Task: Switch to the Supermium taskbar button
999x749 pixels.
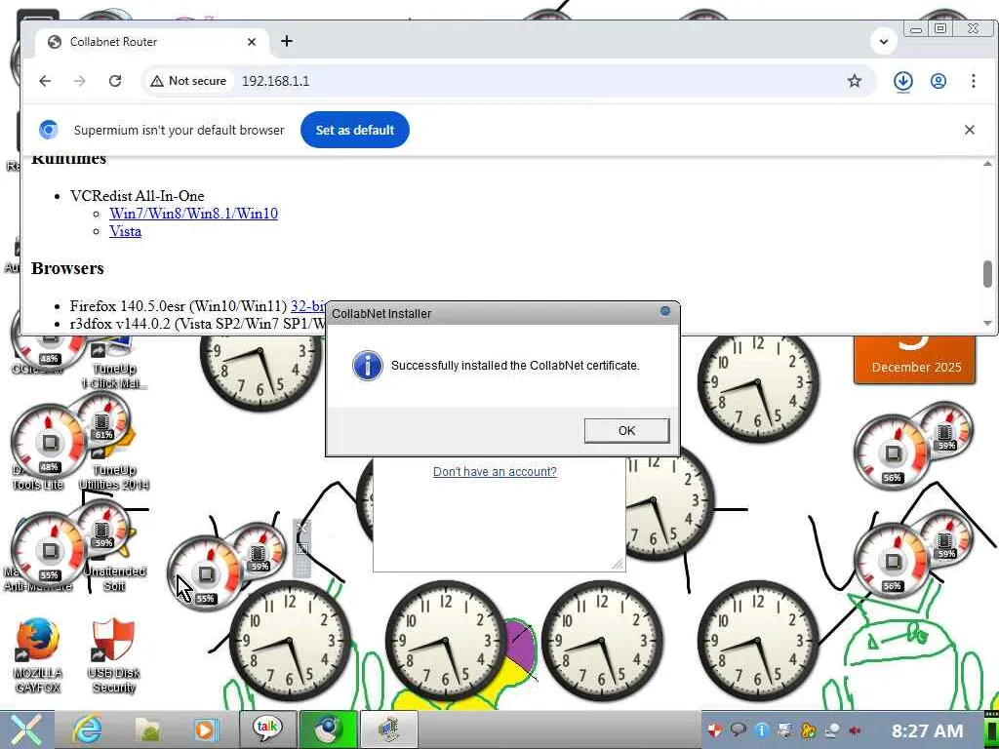Action: pyautogui.click(x=328, y=729)
